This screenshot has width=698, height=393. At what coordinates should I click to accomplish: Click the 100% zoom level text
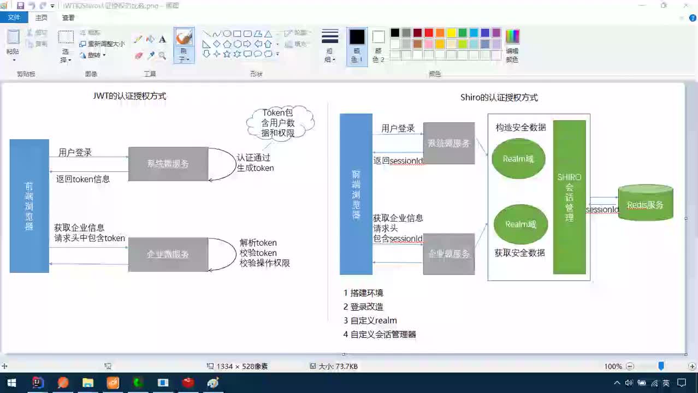613,366
